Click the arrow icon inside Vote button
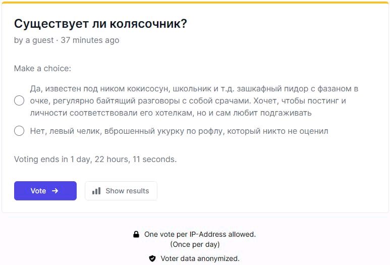Image resolution: width=390 pixels, height=265 pixels. tap(55, 191)
